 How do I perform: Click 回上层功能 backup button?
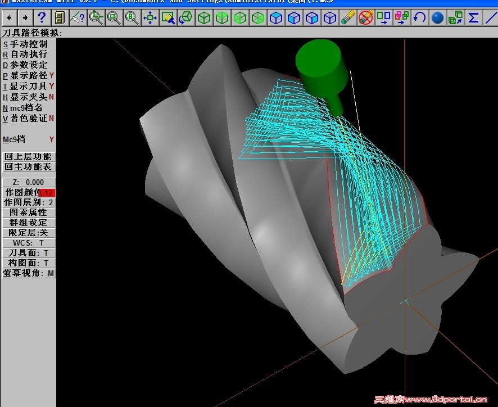tap(29, 157)
